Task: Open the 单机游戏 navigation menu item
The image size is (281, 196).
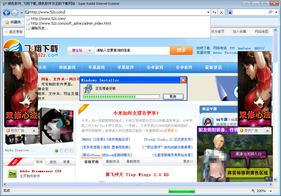Action: pyautogui.click(x=67, y=67)
